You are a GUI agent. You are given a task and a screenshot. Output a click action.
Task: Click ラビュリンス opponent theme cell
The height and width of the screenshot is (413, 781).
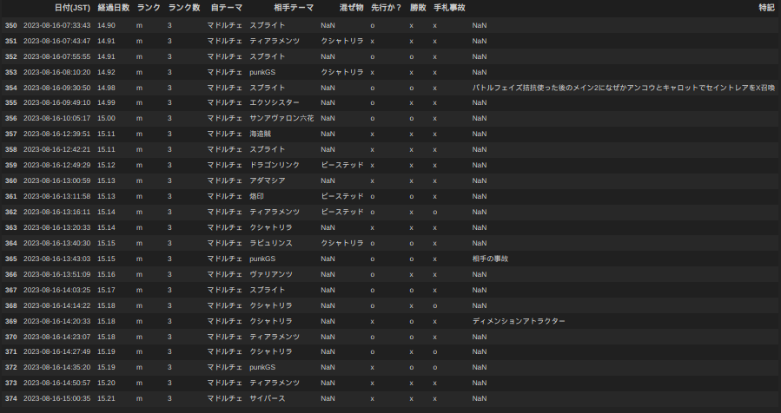tap(271, 243)
